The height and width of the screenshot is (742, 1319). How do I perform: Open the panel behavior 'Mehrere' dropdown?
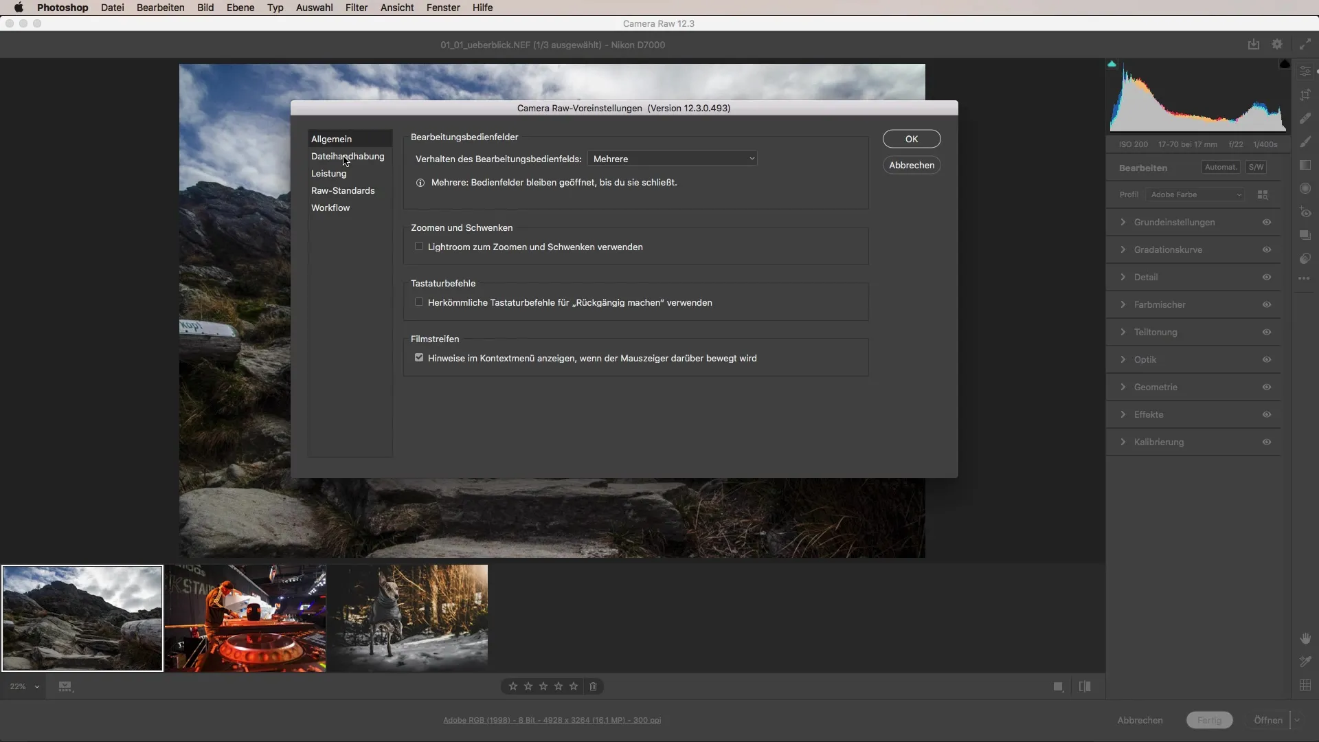673,159
